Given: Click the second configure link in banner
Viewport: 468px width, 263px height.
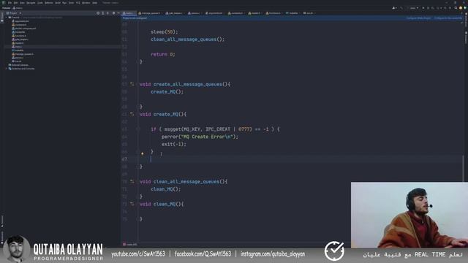Looking at the screenshot, I should pos(448,18).
